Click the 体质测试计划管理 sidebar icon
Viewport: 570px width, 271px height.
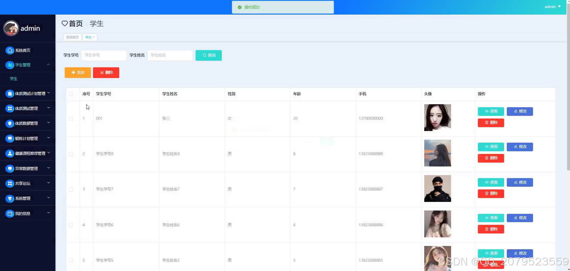click(10, 94)
